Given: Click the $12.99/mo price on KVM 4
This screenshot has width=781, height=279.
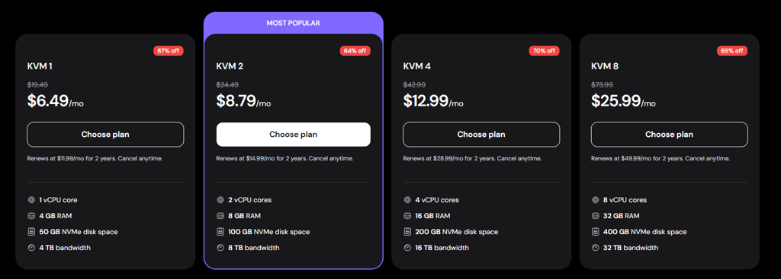Looking at the screenshot, I should click(x=433, y=101).
